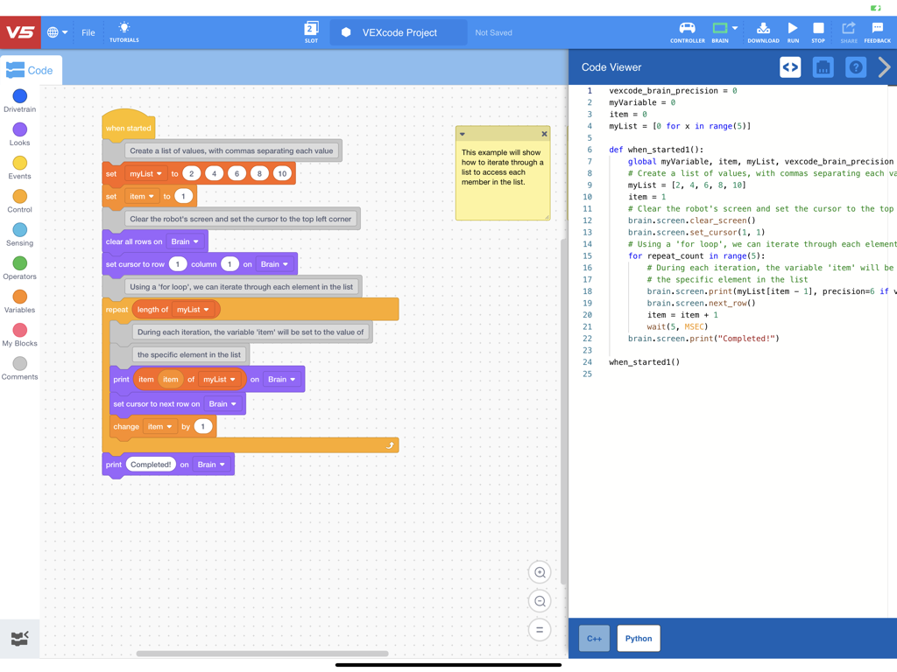Open the File menu
Viewport: 897px width, 672px height.
coord(88,31)
